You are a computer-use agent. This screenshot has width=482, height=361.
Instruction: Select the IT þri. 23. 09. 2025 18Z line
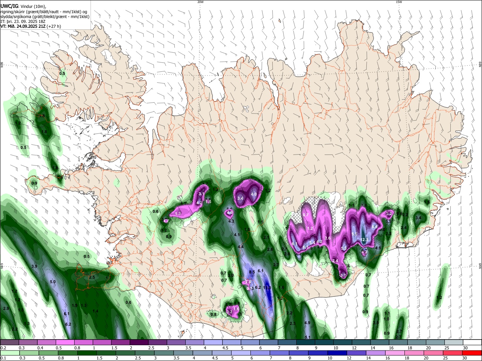(23, 21)
